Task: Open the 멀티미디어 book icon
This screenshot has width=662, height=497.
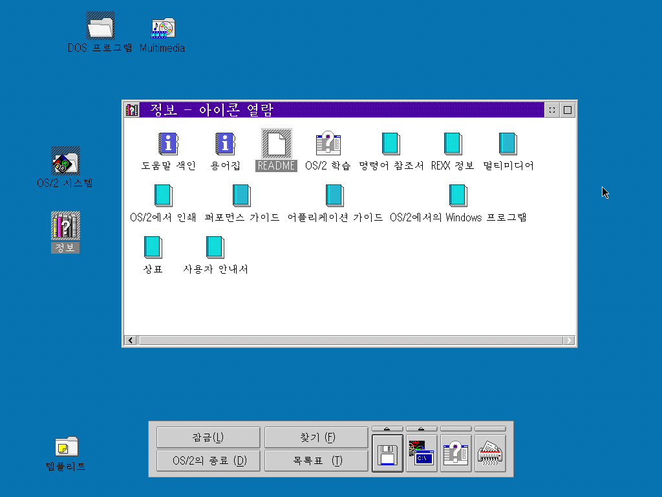Action: tap(508, 144)
